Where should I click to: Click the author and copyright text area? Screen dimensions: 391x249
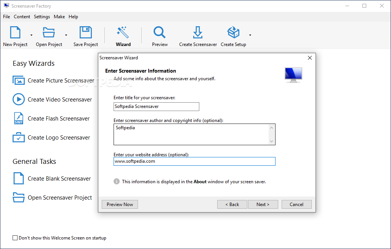click(191, 134)
